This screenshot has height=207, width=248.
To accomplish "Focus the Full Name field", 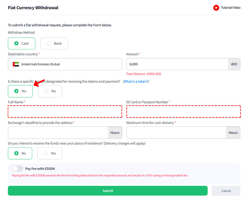I will click(x=65, y=112).
